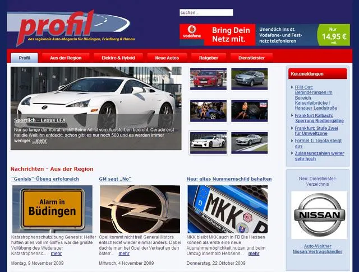Open Frankfurt Stufe Zwei Umweltzone link
The height and width of the screenshot is (272, 359).
pyautogui.click(x=316, y=131)
